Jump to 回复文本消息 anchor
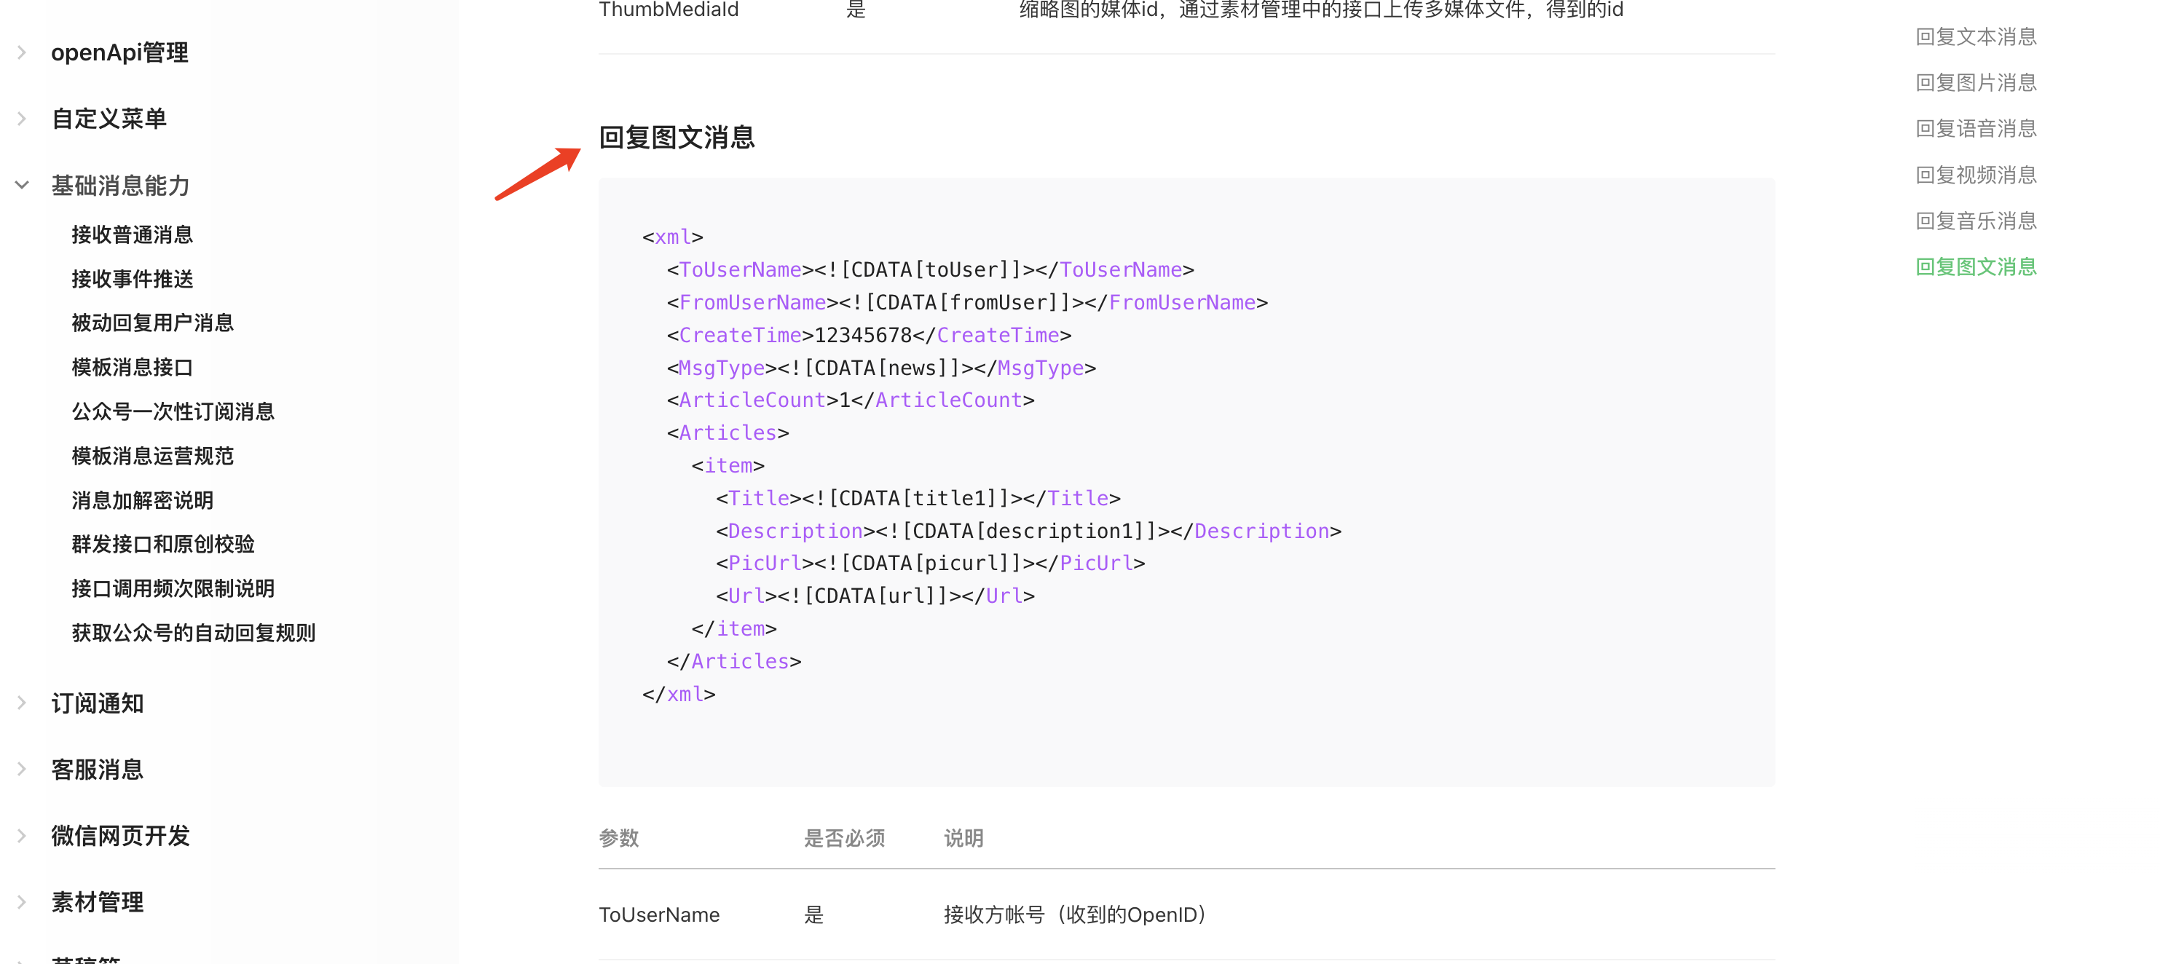The width and height of the screenshot is (2160, 964). coord(1976,37)
